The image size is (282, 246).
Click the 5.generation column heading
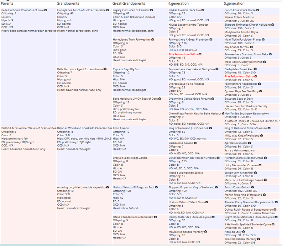pyautogui.click(x=234, y=3)
